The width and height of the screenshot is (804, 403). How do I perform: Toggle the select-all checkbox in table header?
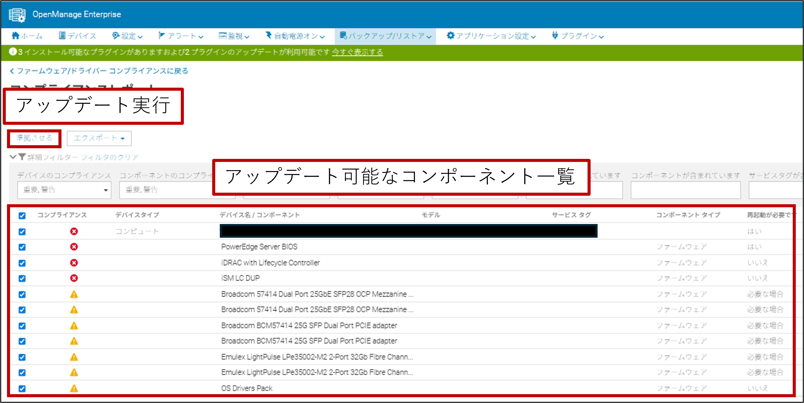point(22,216)
